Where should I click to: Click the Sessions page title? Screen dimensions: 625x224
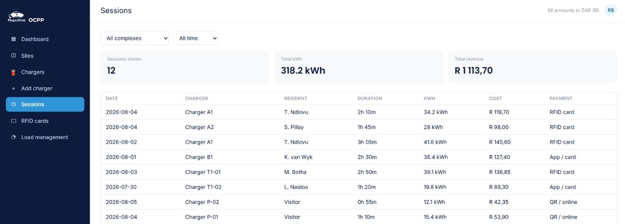click(x=116, y=10)
